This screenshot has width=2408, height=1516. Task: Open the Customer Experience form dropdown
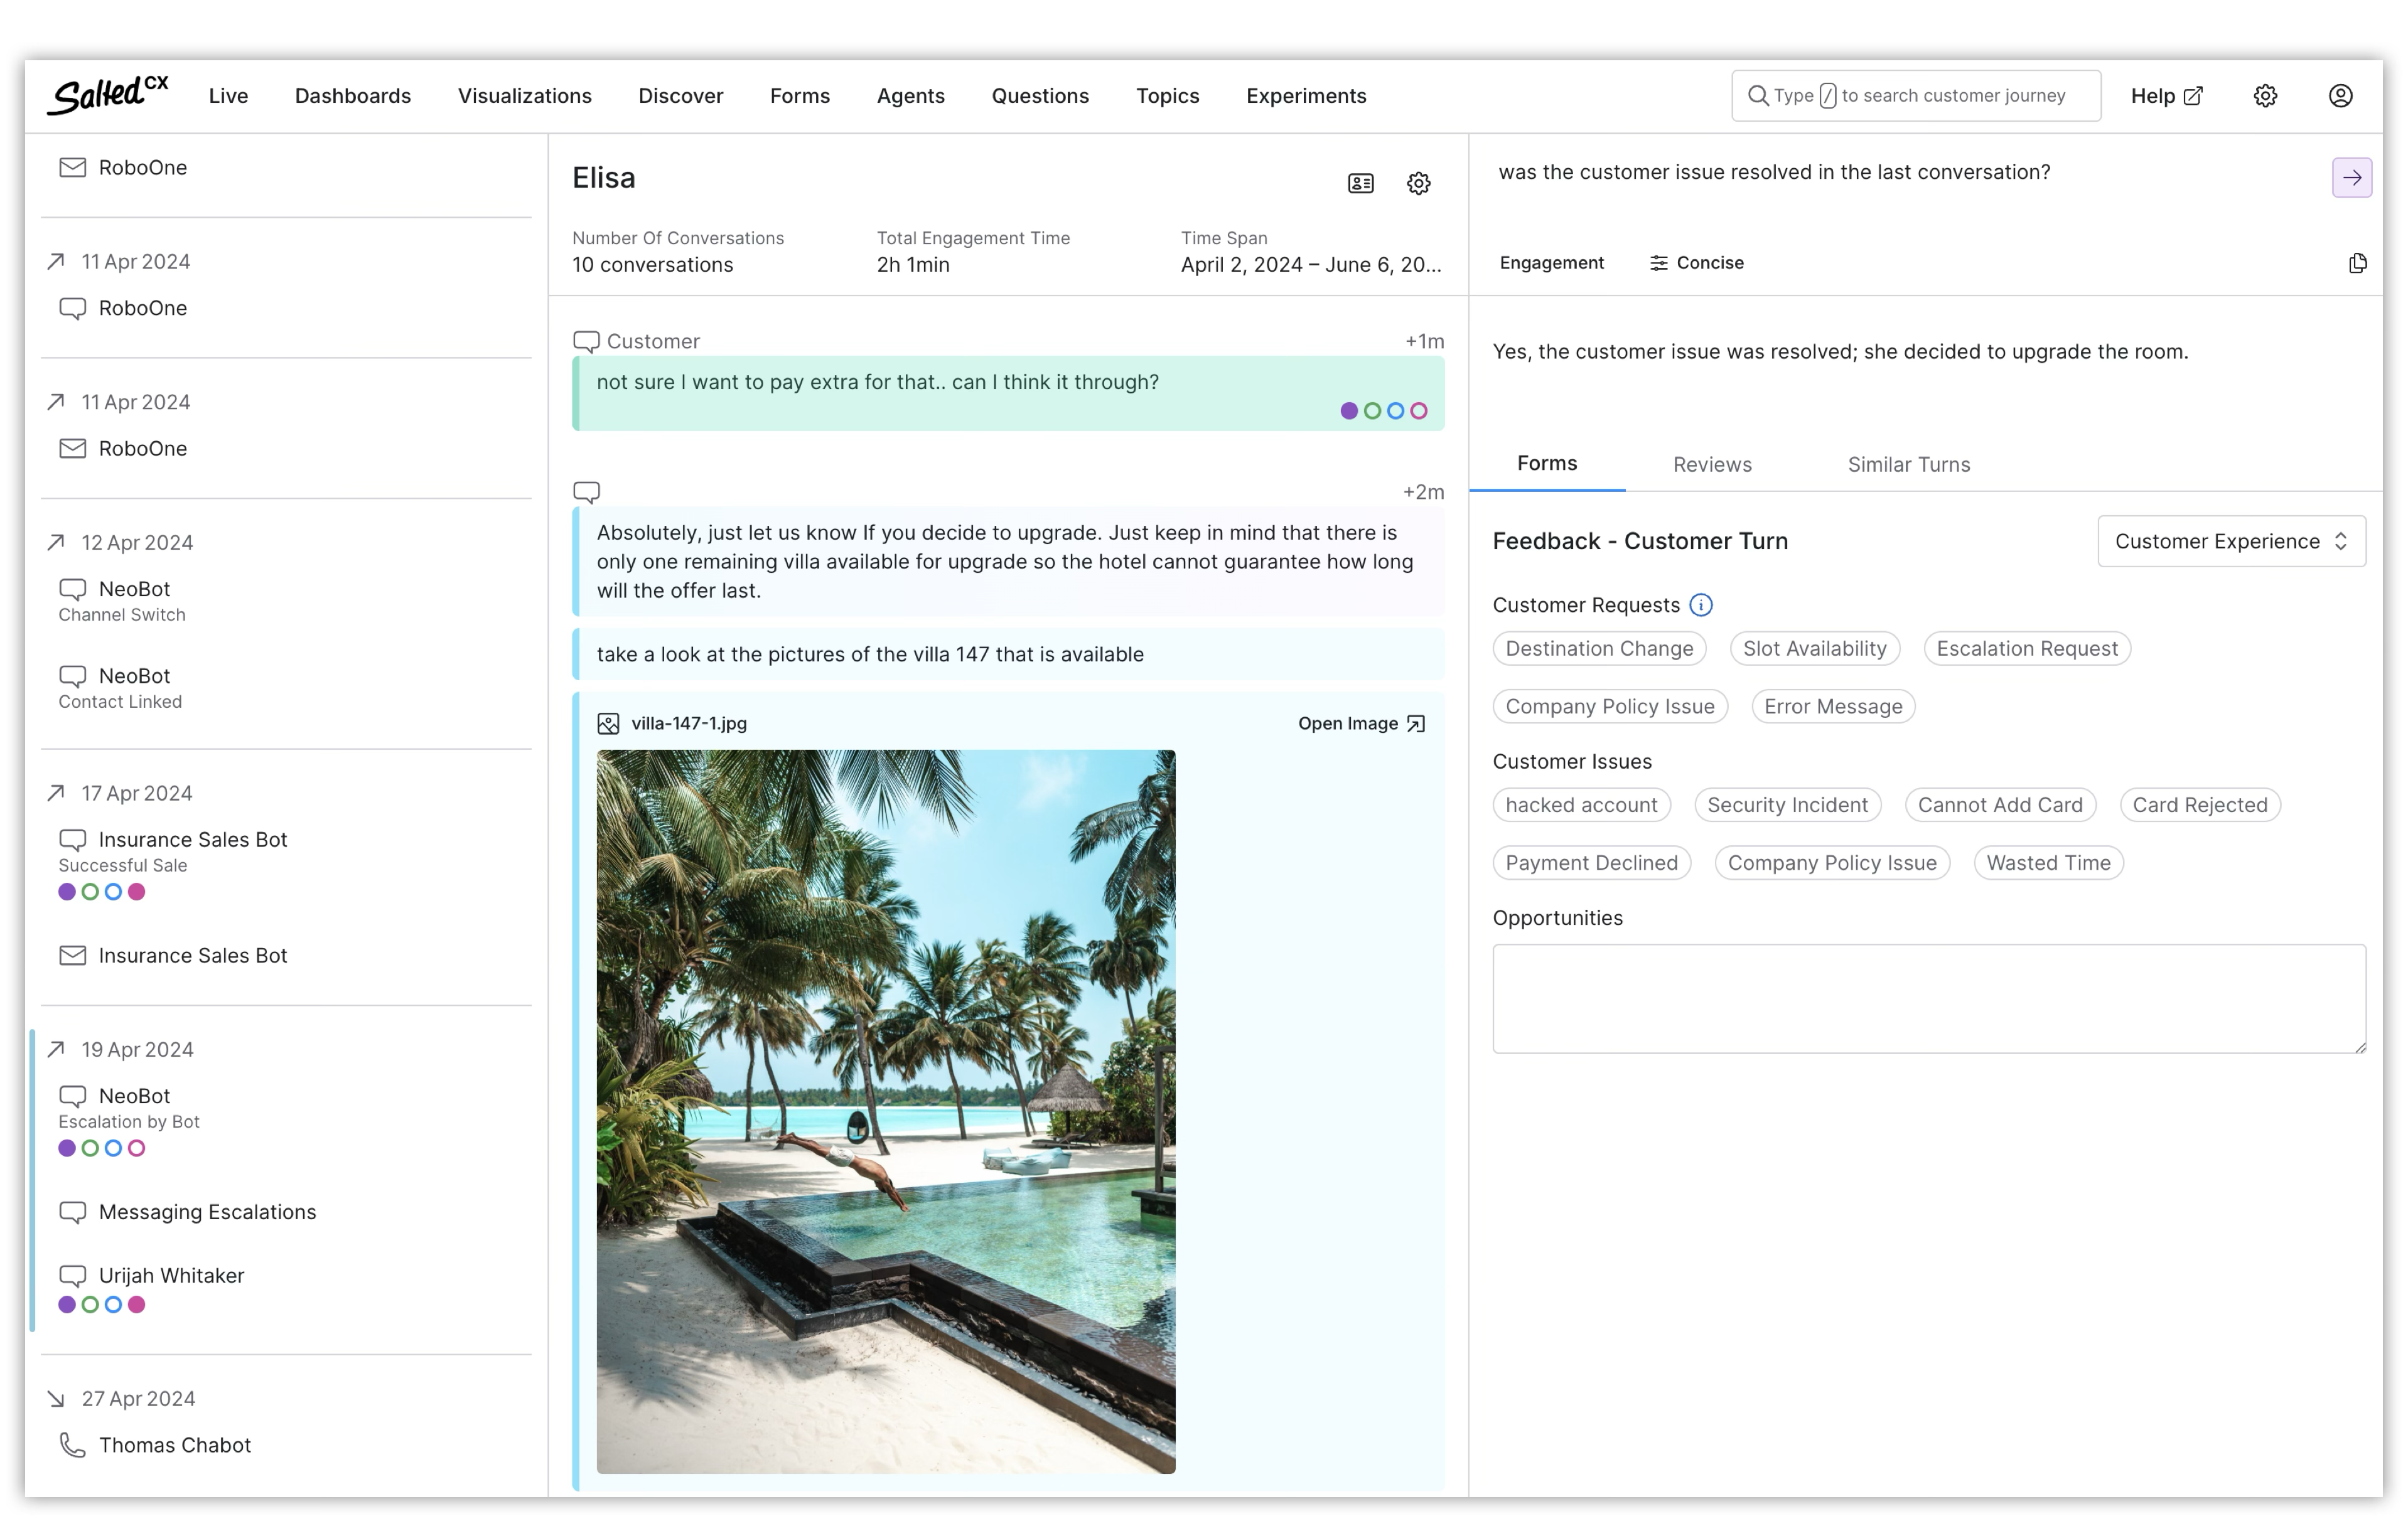pyautogui.click(x=2231, y=542)
